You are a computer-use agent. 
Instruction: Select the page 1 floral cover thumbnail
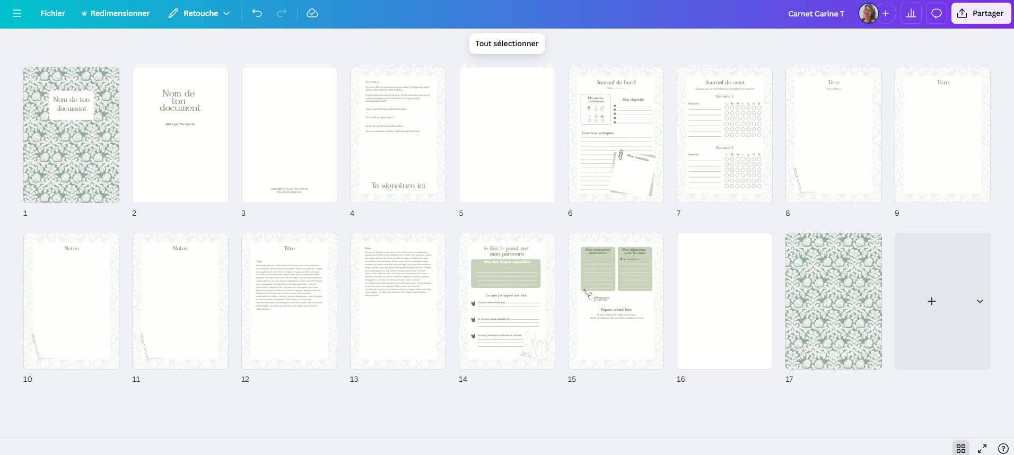tap(71, 135)
